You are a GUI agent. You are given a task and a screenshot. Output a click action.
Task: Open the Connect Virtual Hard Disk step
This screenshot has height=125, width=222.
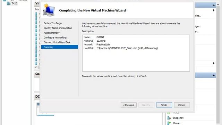click(57, 42)
